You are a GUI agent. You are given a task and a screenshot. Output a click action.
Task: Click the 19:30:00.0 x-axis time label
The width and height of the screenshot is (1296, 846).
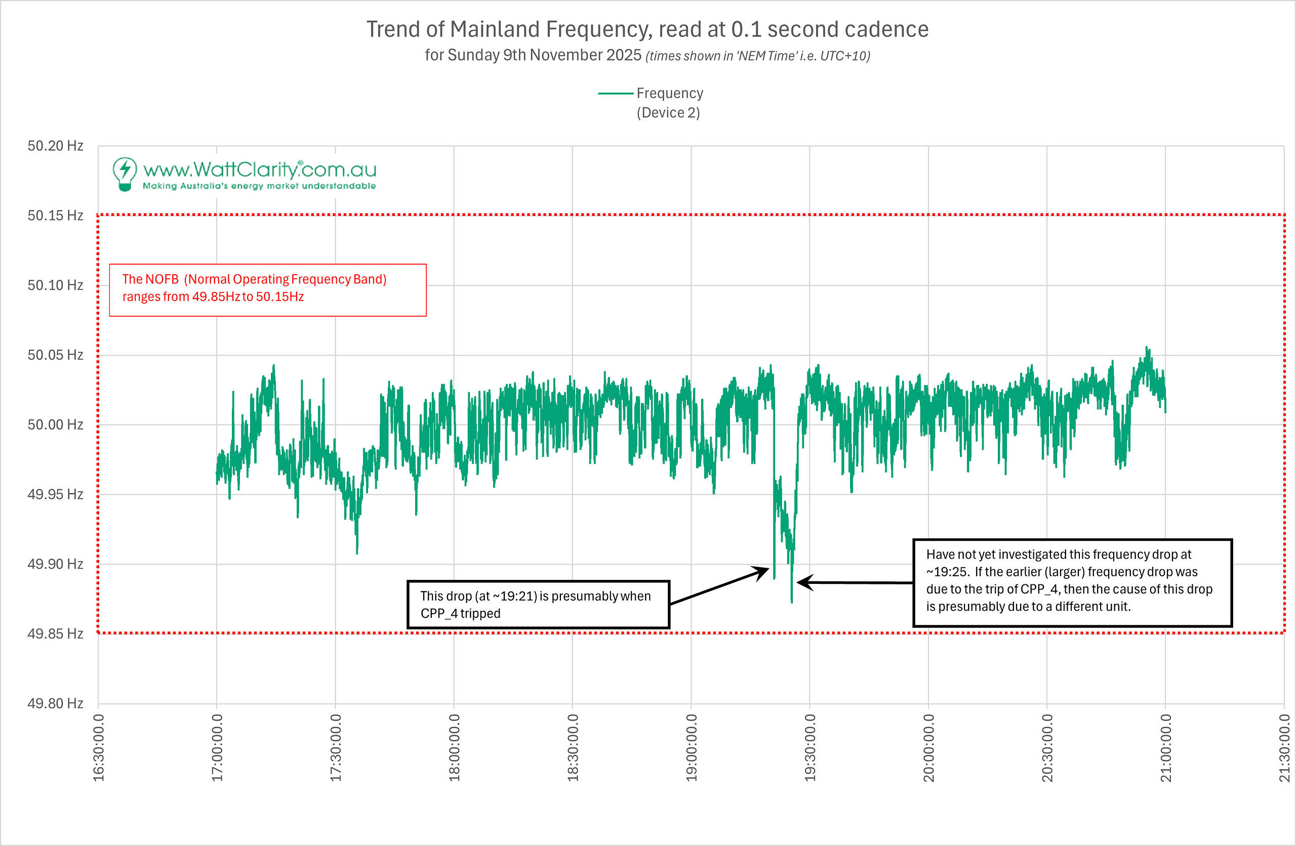point(809,748)
